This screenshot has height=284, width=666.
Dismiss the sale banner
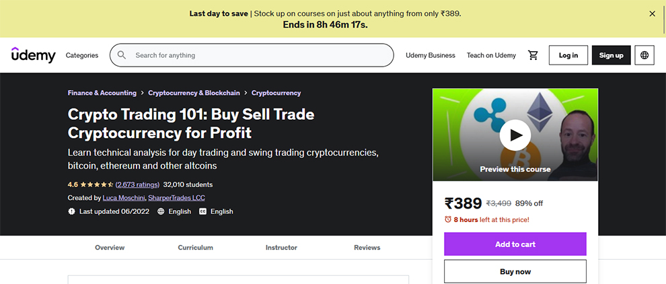point(652,13)
